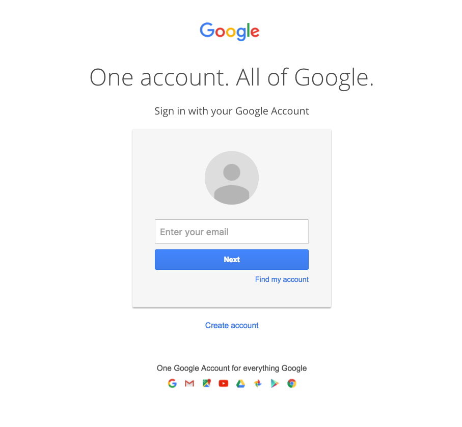
Task: Click the Google Drive triangle icon
Action: (x=240, y=383)
